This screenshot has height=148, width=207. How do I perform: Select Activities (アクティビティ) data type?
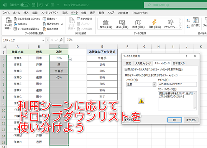(171, 24)
